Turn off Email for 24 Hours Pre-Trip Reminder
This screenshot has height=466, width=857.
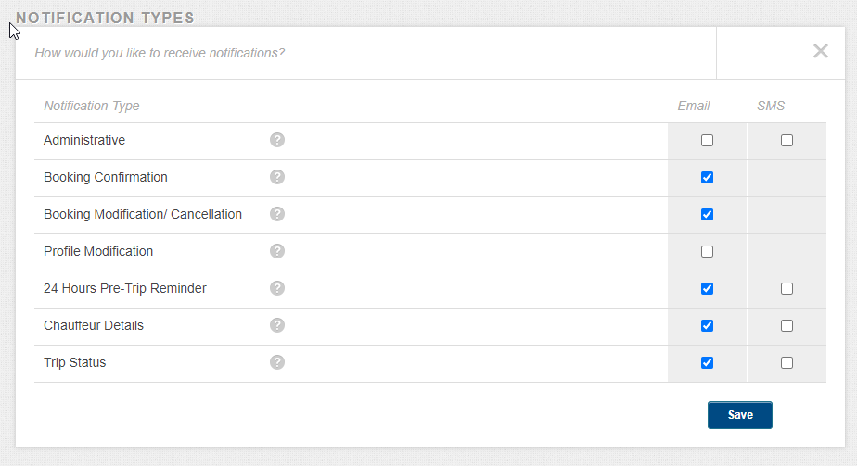tap(708, 289)
